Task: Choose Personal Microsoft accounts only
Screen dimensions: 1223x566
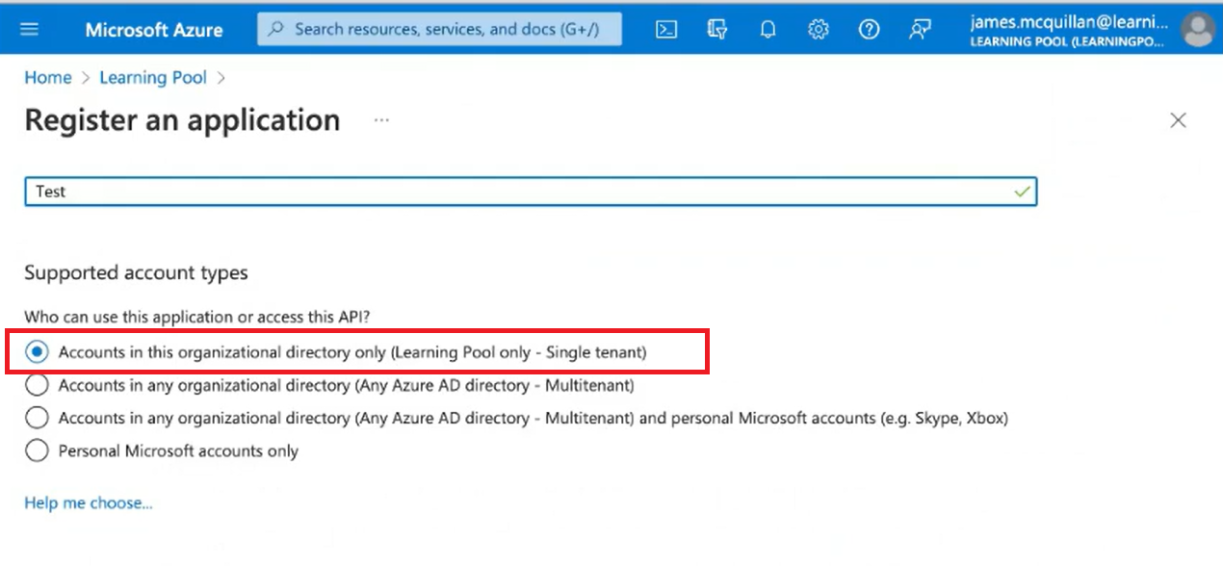Action: [x=37, y=450]
